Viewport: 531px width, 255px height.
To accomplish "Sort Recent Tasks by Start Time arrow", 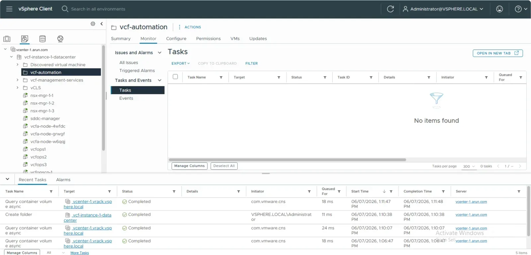I will (384, 191).
